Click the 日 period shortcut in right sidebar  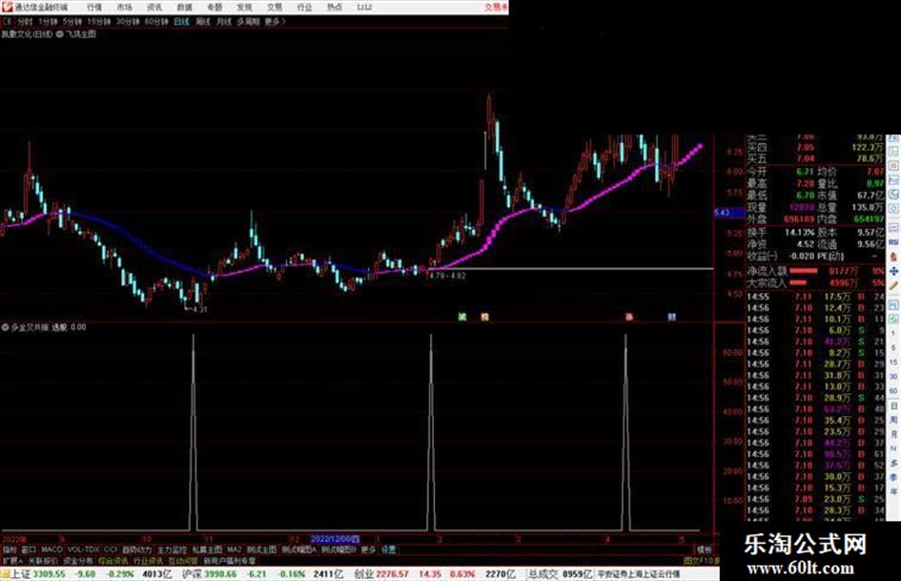(x=893, y=406)
